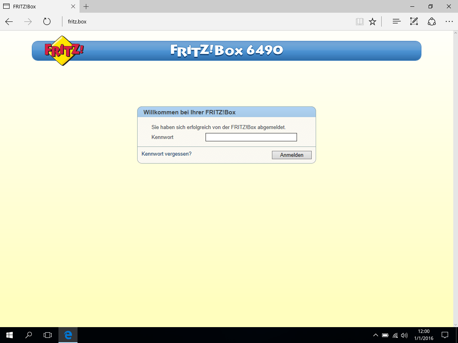The width and height of the screenshot is (458, 343).
Task: Click the FRITZ! logo in banner
Action: [64, 50]
